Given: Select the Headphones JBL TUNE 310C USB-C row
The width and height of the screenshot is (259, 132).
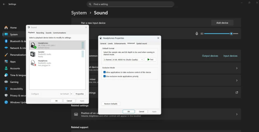Looking at the screenshot, I should click(x=57, y=45).
